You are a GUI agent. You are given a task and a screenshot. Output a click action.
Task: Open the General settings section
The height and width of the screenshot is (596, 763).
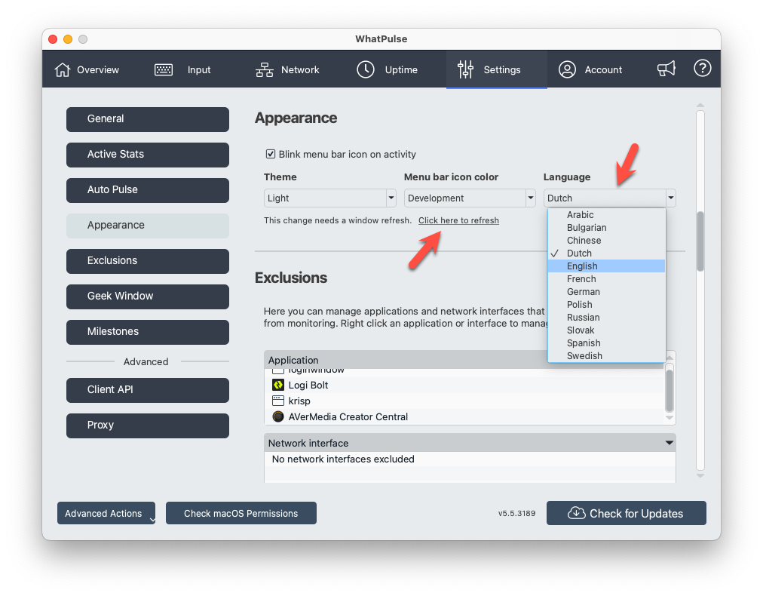coord(148,119)
